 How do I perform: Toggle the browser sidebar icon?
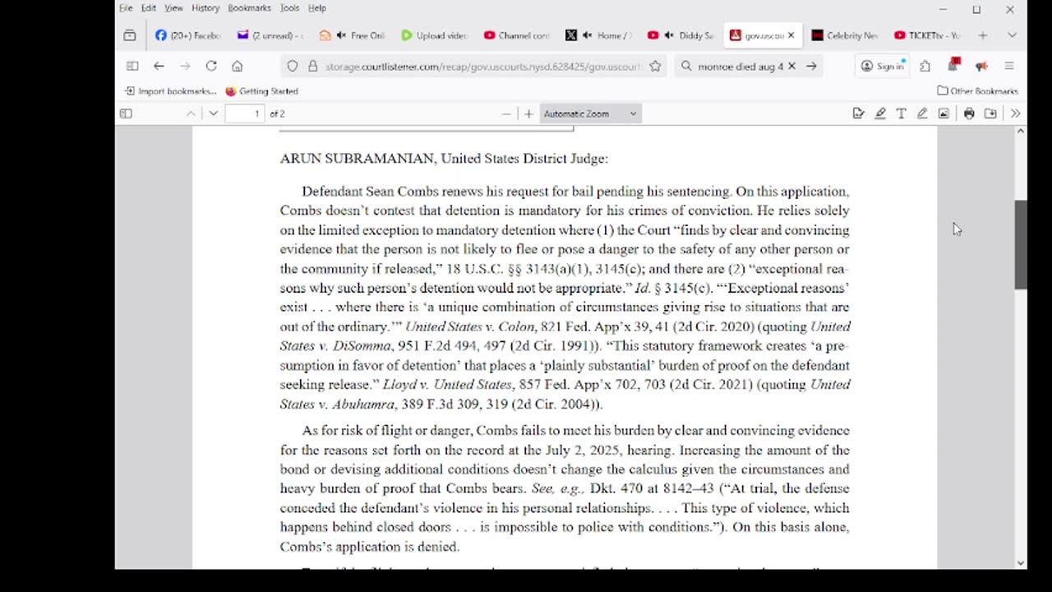132,66
